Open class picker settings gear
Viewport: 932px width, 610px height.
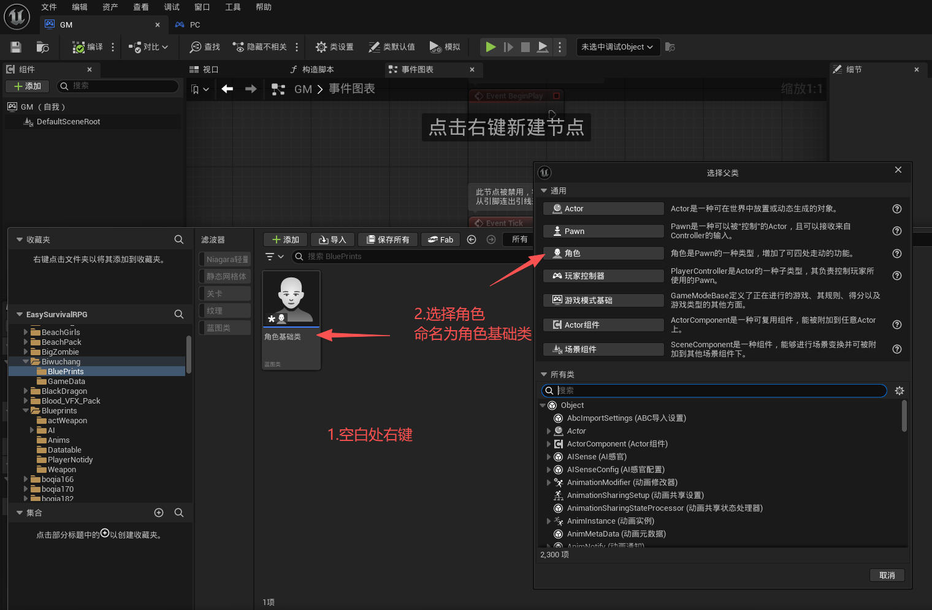[900, 391]
